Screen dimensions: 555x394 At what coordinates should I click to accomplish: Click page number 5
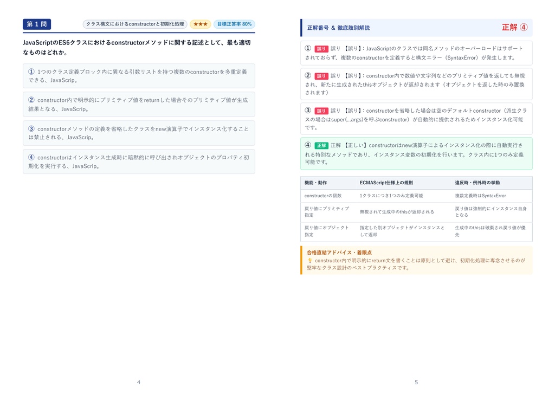point(416,382)
